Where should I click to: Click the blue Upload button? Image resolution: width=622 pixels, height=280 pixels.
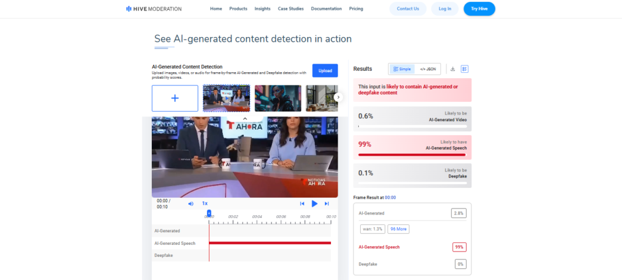click(325, 70)
